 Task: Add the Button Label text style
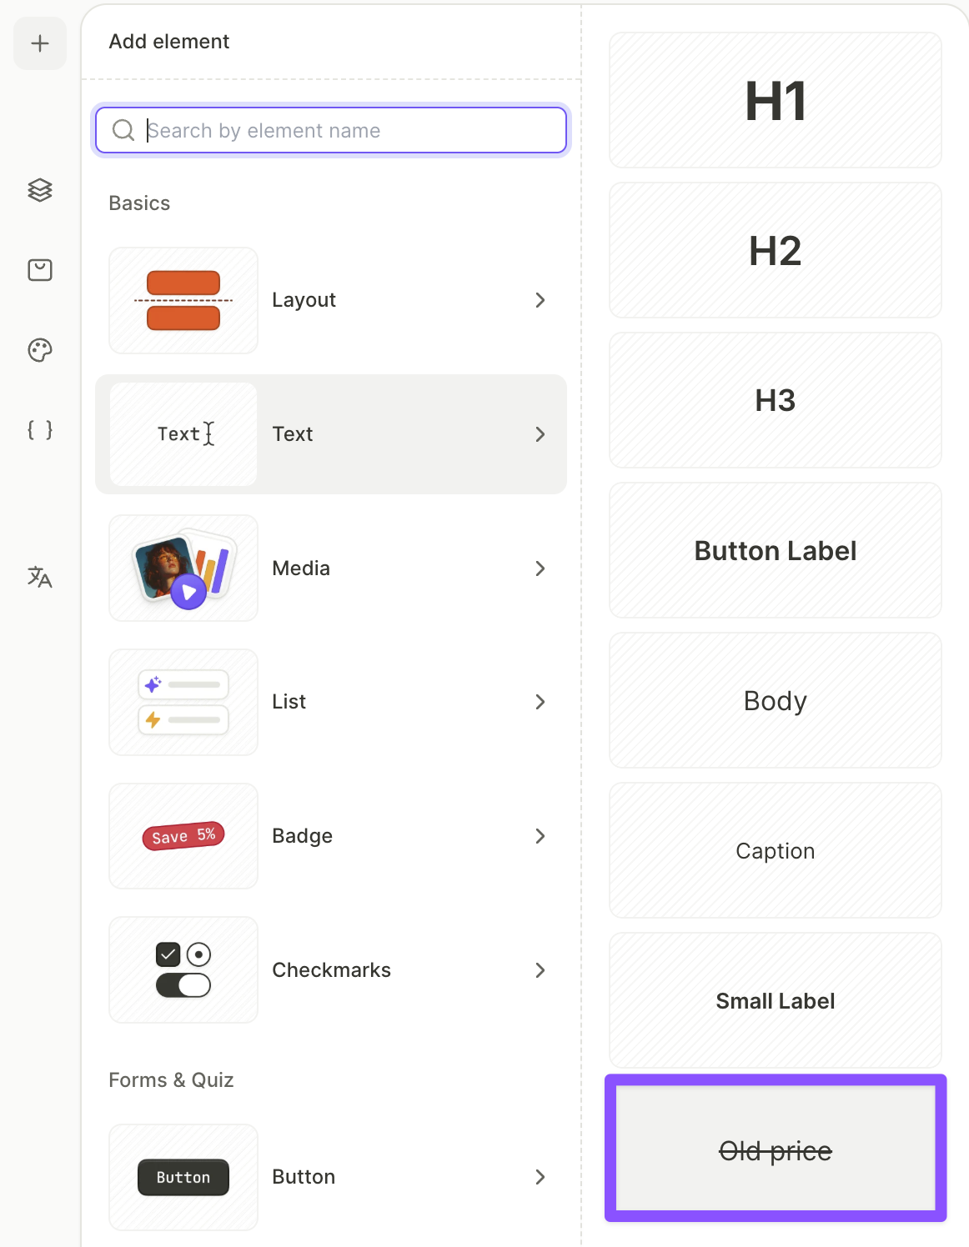click(776, 550)
